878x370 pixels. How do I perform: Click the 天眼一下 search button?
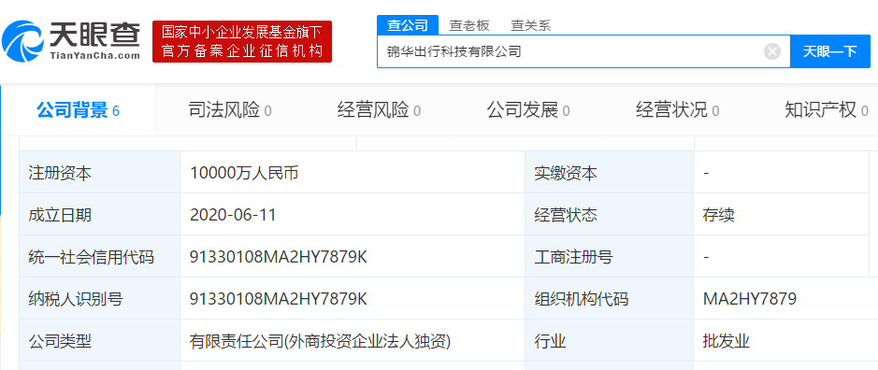(829, 51)
